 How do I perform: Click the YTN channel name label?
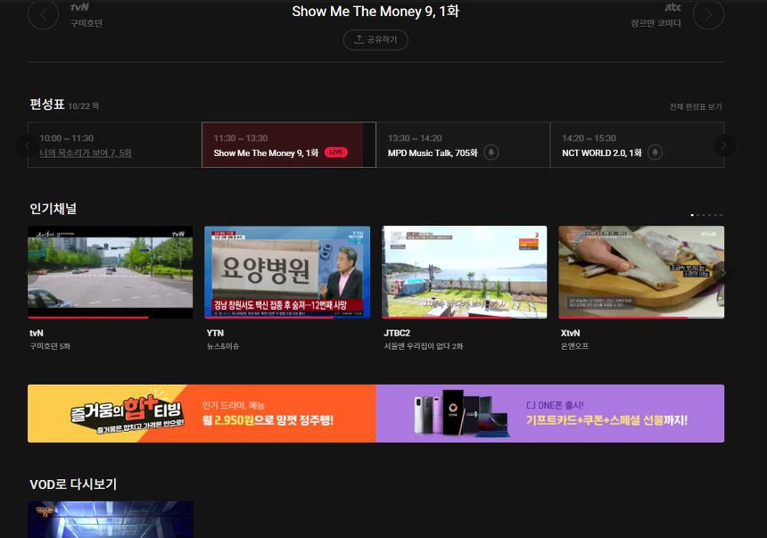tap(215, 333)
